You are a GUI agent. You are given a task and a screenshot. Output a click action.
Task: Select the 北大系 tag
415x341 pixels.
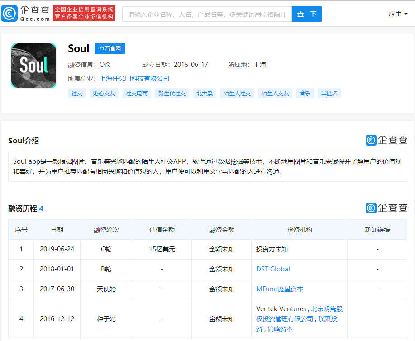[x=204, y=93]
